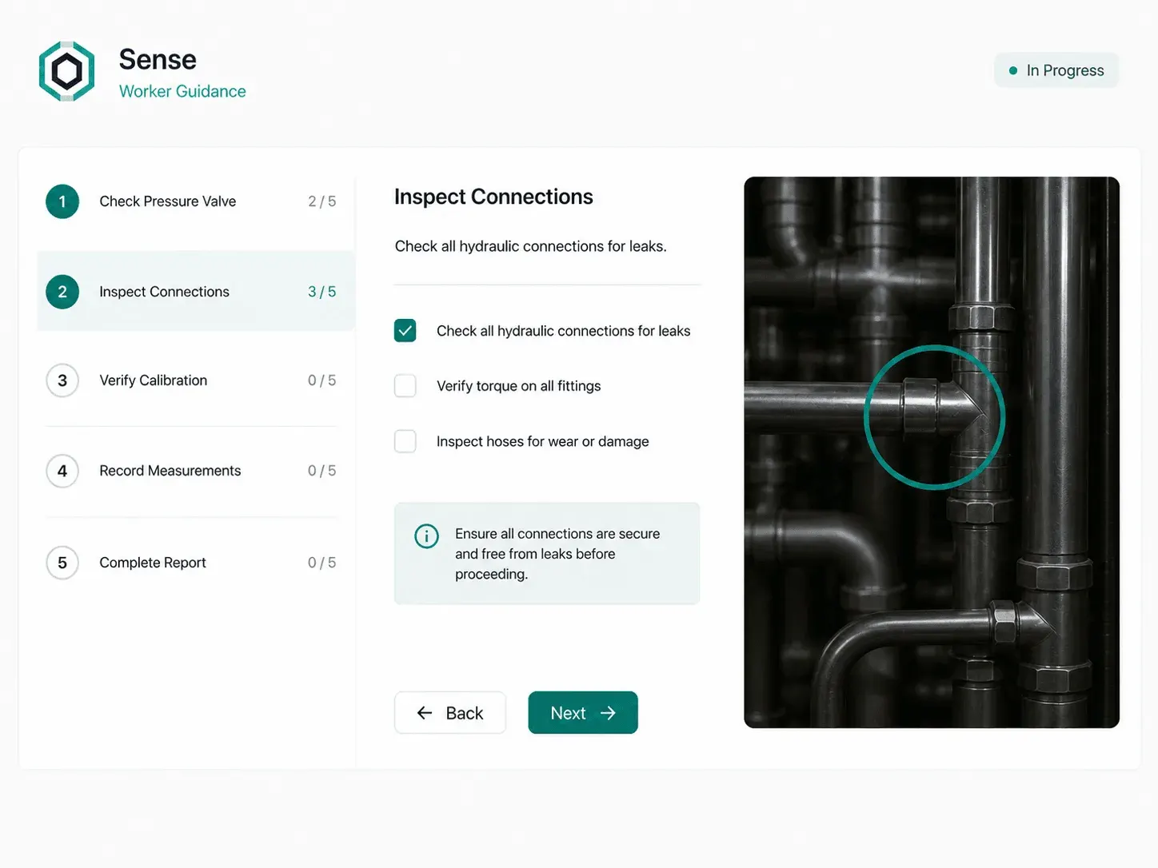The width and height of the screenshot is (1158, 868).
Task: Click the teal circle highlighting the pipe fitting
Action: tap(934, 417)
